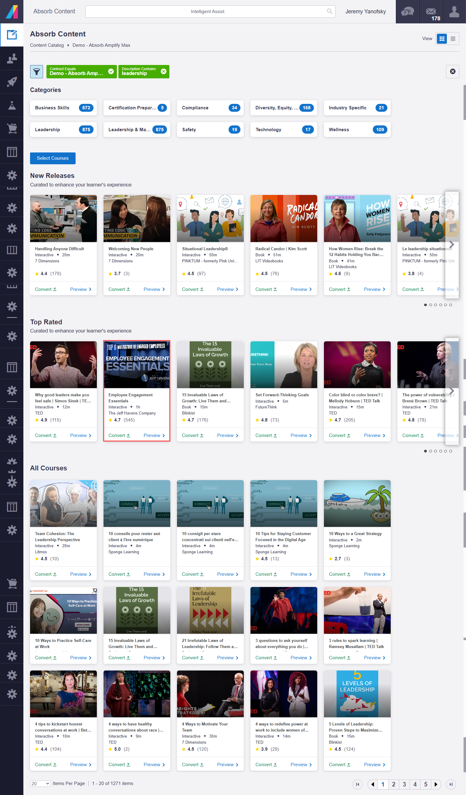The height and width of the screenshot is (795, 466).
Task: Preview Employee Engagement Essentials course
Action: click(x=154, y=435)
